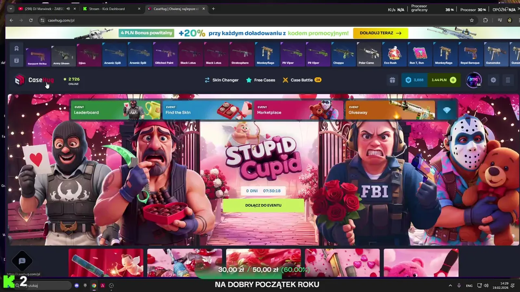
Task: Open Chrome from the taskbar
Action: (94, 286)
